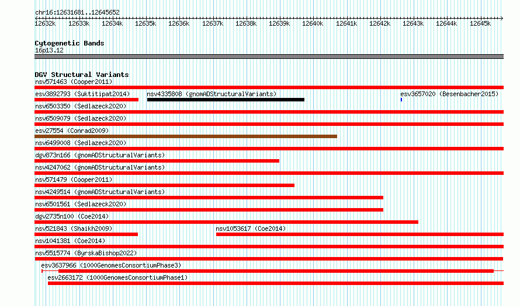Click the red nsv571479 variant bar

coord(165,185)
